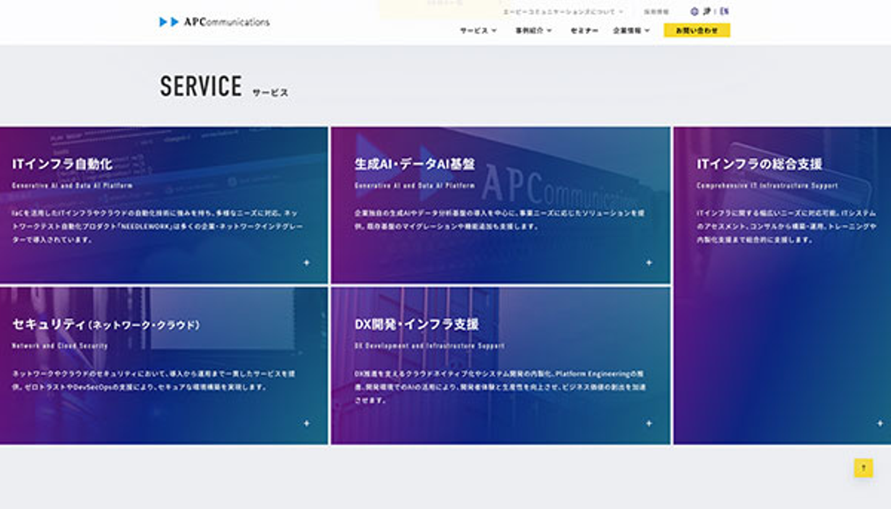Expand the 事例紹介 dropdown menu
Viewport: 891px width, 509px height.
point(533,30)
